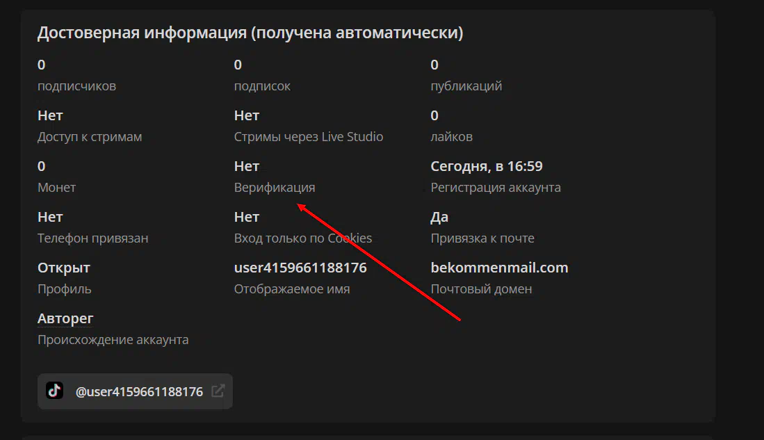Click the публикаций count label
Viewport: 764px width, 440px height.
pos(466,86)
